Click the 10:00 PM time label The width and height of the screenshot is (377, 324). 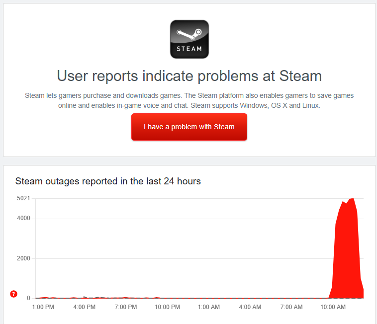click(x=167, y=307)
